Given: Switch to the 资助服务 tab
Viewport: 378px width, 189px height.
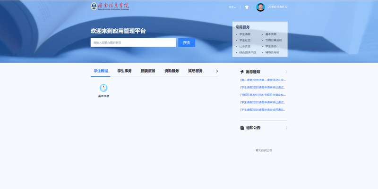Looking at the screenshot, I should (x=172, y=71).
